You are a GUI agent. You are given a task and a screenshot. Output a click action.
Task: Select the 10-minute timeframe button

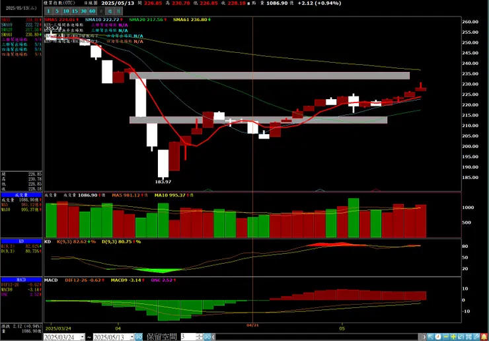click(x=66, y=11)
